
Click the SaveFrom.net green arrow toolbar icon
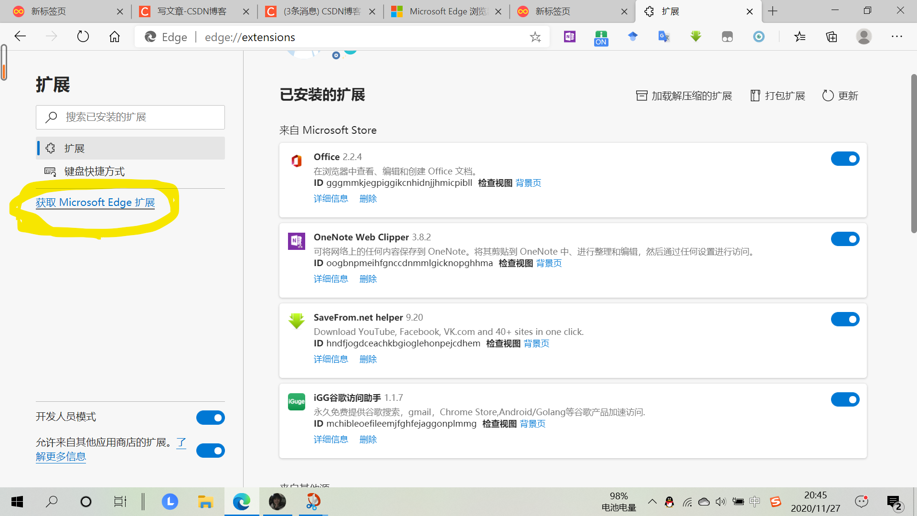point(695,36)
